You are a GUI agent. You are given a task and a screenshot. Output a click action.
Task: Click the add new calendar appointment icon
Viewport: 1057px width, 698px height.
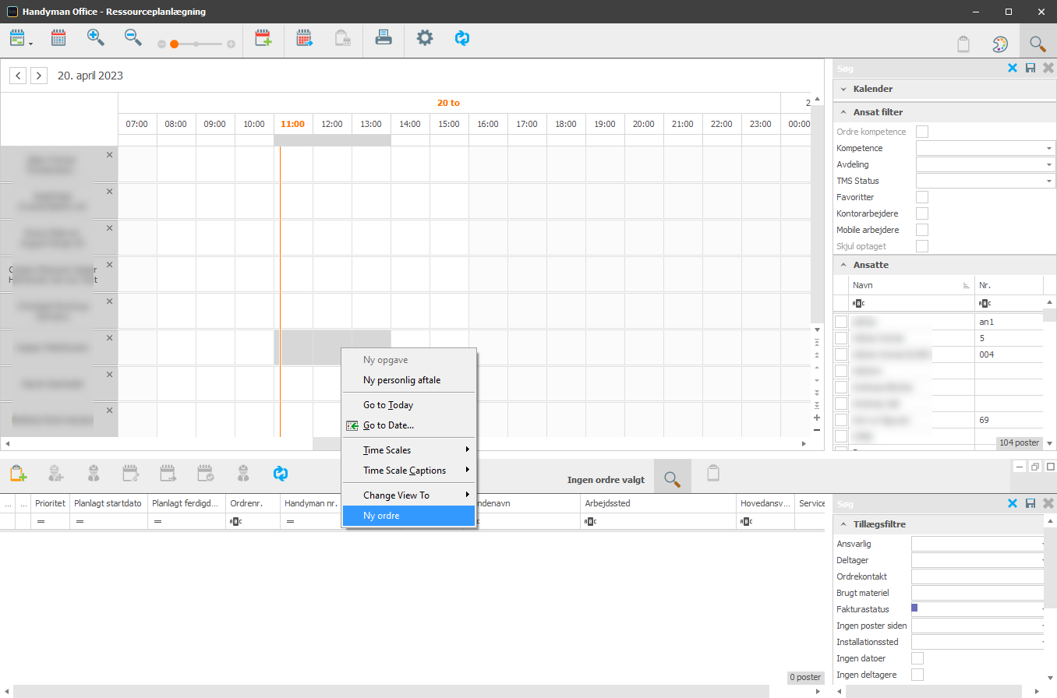[x=263, y=37]
